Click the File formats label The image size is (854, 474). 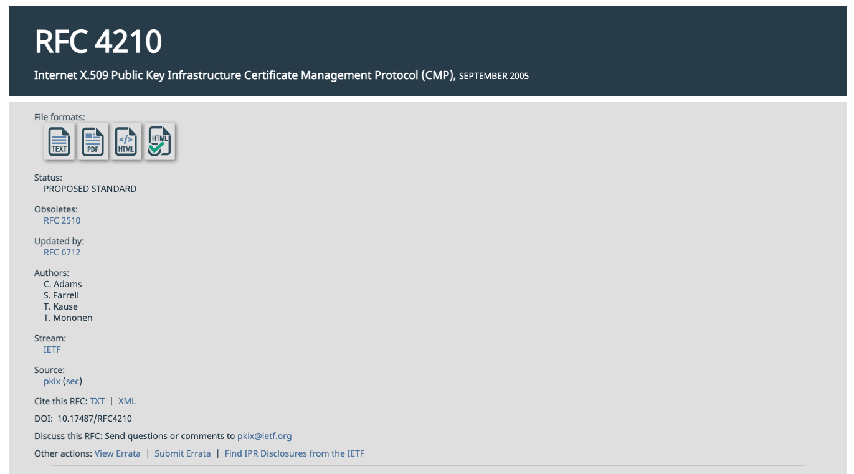60,117
